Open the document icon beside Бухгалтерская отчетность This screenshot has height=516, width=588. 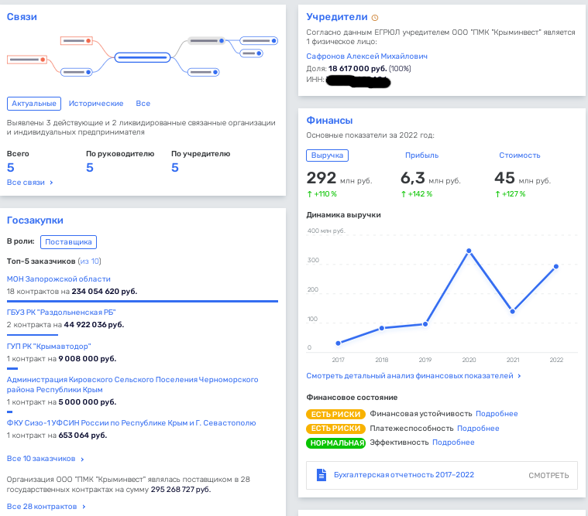pos(322,475)
